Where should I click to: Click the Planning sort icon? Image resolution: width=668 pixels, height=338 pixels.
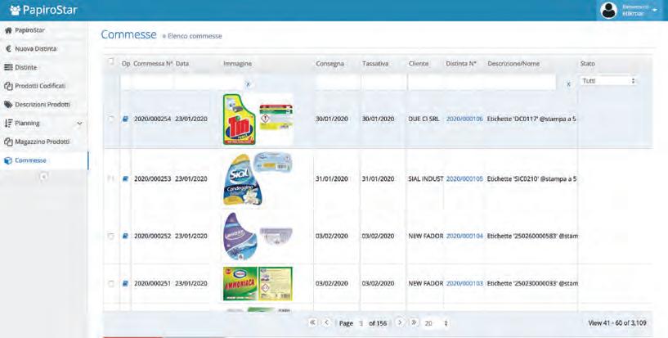pos(8,124)
